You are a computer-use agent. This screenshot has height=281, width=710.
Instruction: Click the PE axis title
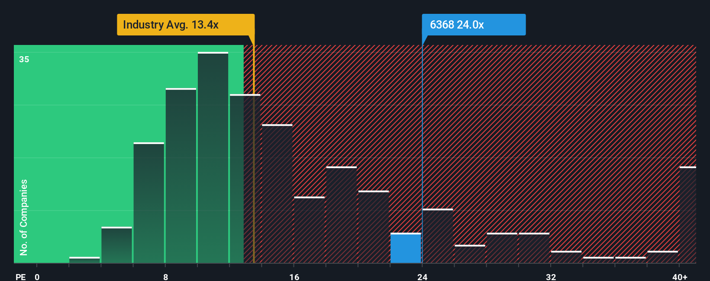pyautogui.click(x=20, y=277)
